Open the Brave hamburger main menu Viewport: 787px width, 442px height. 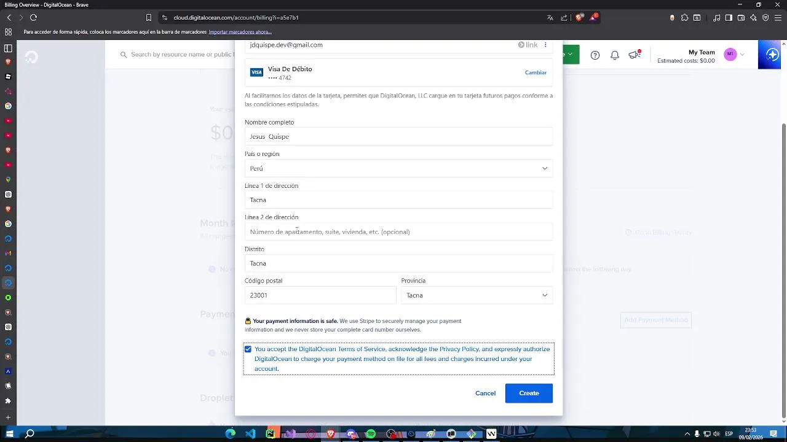point(778,18)
